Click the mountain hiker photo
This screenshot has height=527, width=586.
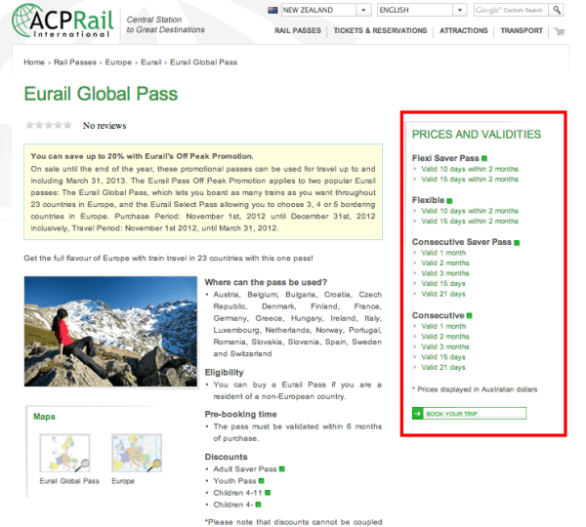110,331
